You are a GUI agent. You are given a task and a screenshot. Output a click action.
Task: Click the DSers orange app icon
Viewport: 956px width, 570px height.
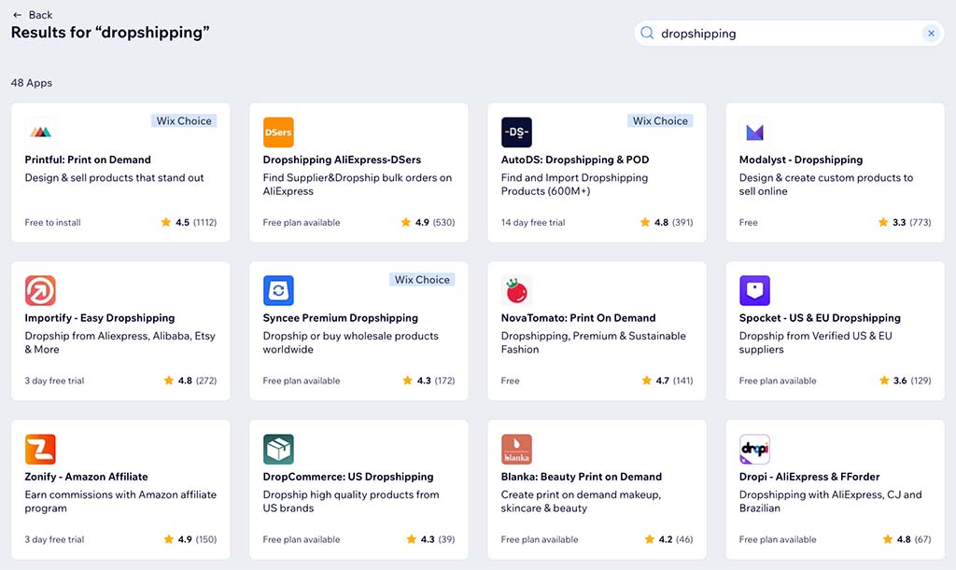pos(278,132)
